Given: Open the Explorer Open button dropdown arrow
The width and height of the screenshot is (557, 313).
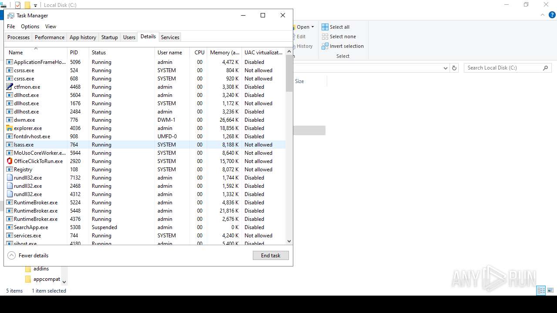Looking at the screenshot, I should (x=312, y=27).
